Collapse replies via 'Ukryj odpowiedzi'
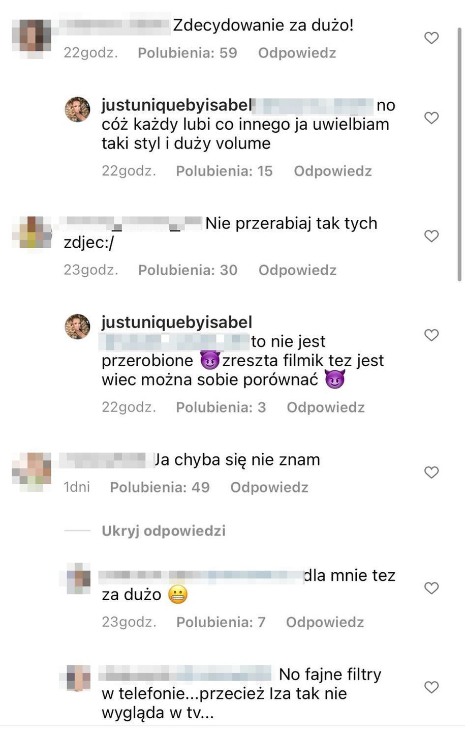Viewport: 465px width, 732px height. (164, 531)
